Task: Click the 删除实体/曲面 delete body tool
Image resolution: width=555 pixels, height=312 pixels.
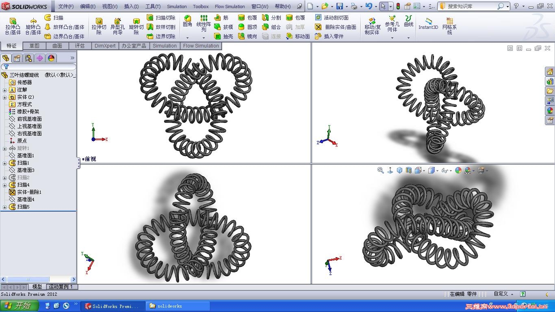Action: click(x=336, y=27)
